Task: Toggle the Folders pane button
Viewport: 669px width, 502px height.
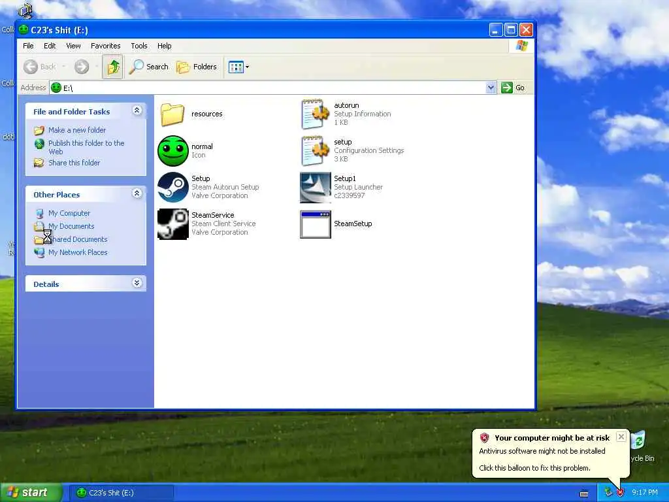Action: 197,67
